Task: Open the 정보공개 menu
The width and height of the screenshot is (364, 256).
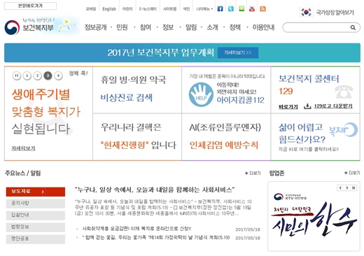Action: (x=95, y=27)
